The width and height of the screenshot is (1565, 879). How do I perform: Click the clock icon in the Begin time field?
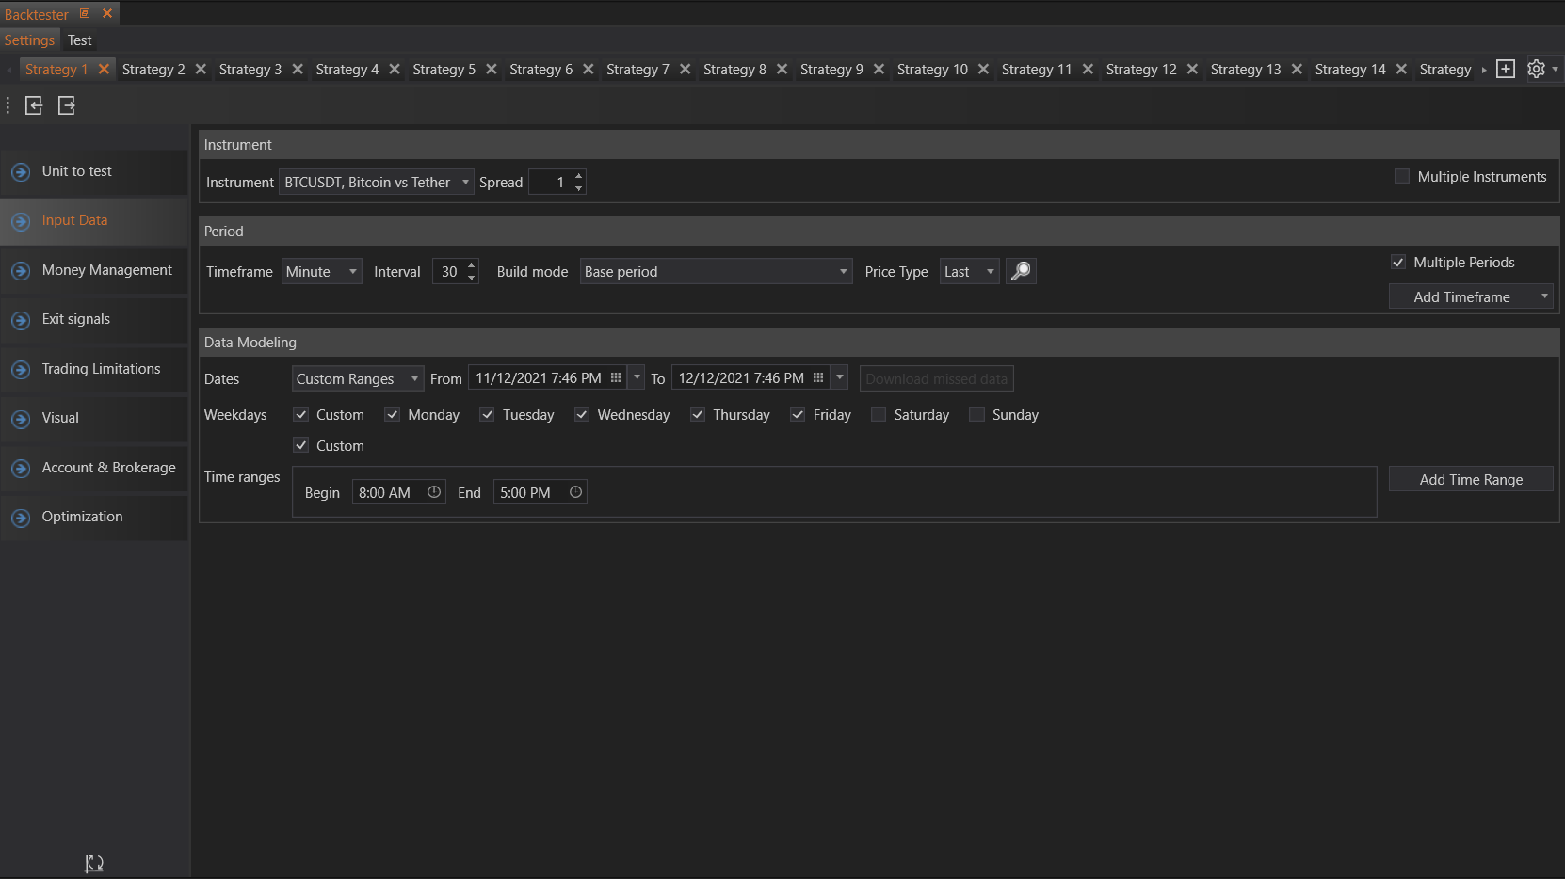[x=434, y=492]
